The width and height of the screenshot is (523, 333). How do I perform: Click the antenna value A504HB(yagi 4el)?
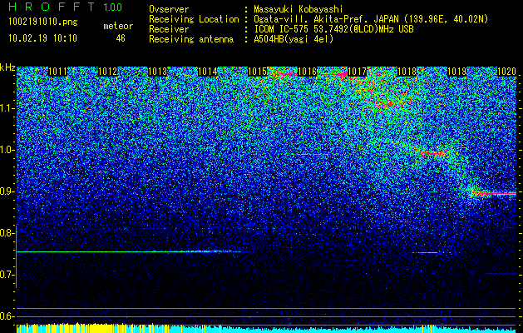294,39
